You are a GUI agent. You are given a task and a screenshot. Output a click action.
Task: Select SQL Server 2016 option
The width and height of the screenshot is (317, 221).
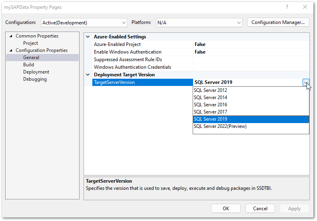tap(210, 105)
